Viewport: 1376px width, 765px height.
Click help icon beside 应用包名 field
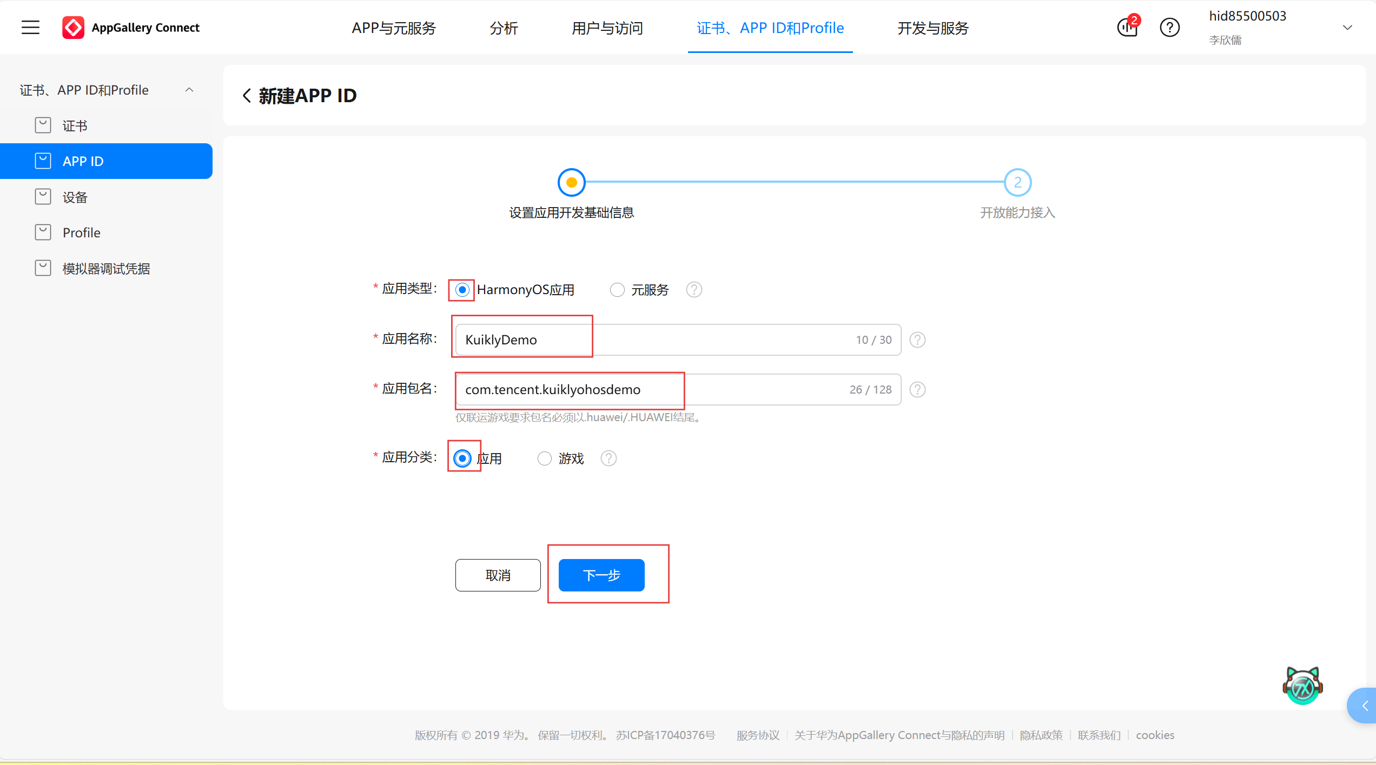(x=917, y=389)
